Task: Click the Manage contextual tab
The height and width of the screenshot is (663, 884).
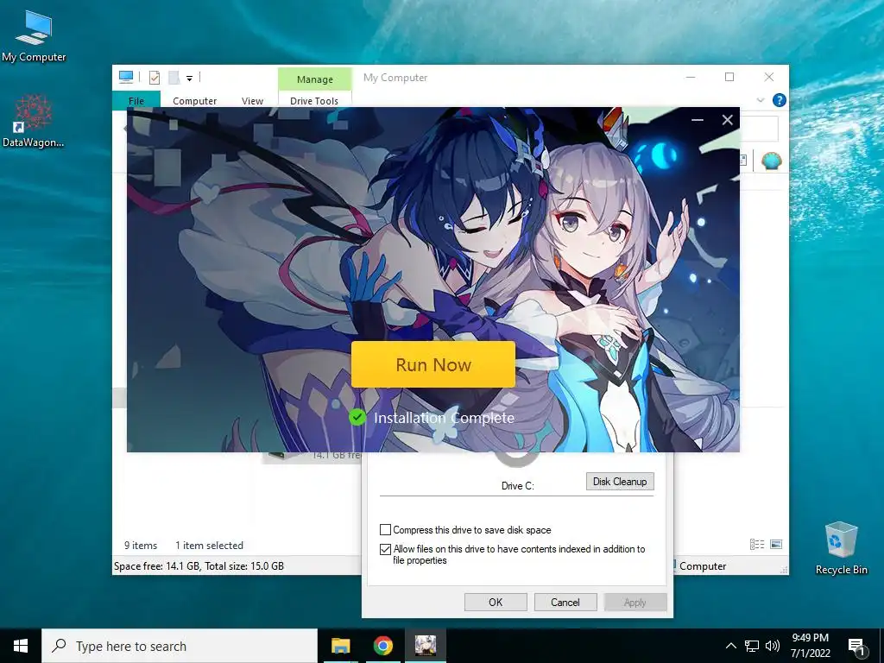Action: [314, 79]
